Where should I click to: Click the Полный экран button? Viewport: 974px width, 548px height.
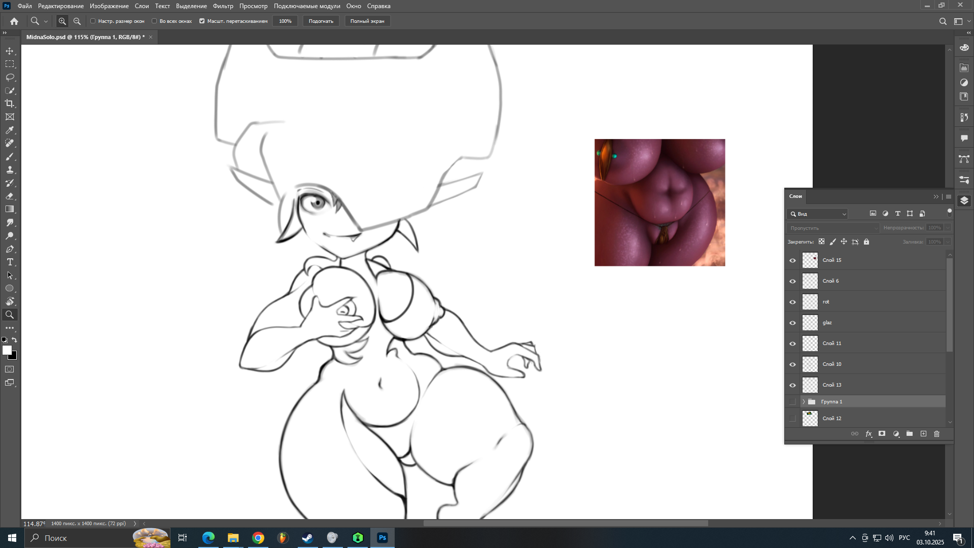(367, 21)
